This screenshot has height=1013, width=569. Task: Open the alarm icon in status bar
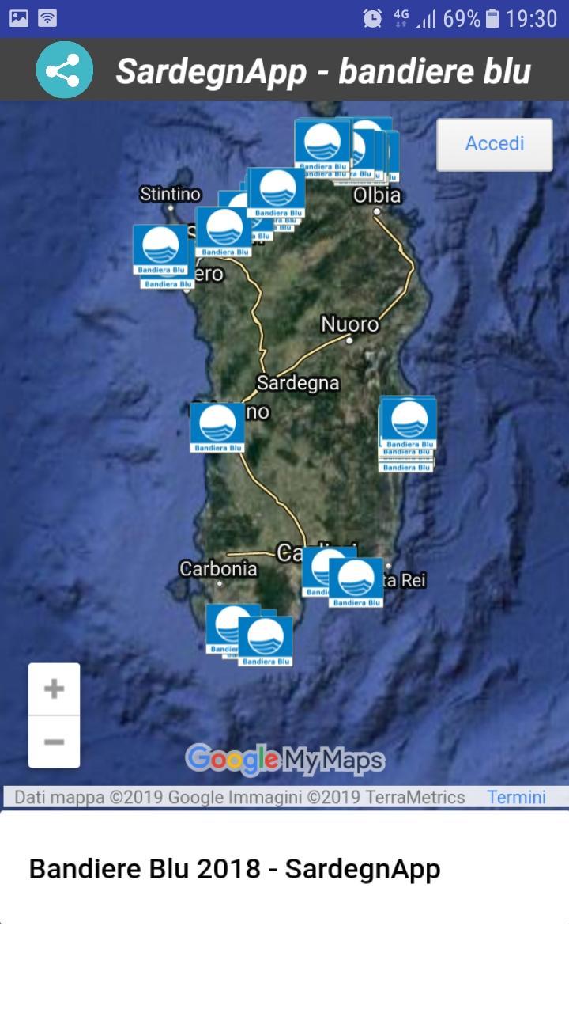coord(372,18)
